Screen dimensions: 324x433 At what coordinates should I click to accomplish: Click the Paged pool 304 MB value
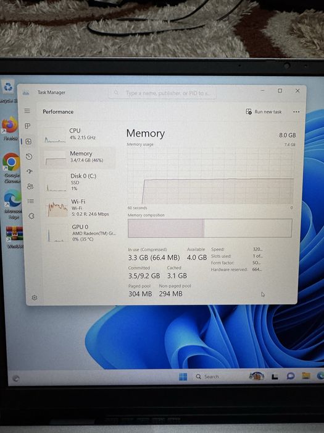point(140,294)
